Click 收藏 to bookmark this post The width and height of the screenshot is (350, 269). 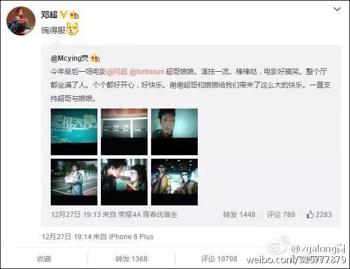coord(44,259)
